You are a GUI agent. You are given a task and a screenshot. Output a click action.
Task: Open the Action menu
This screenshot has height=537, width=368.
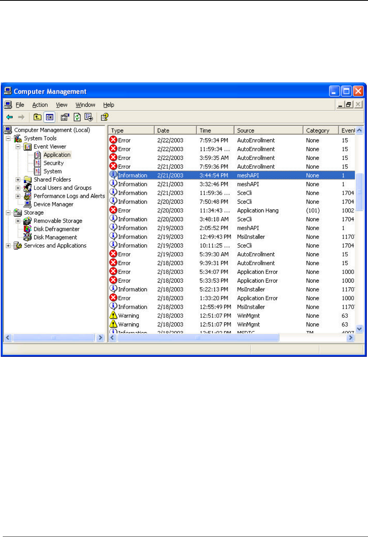pyautogui.click(x=40, y=105)
